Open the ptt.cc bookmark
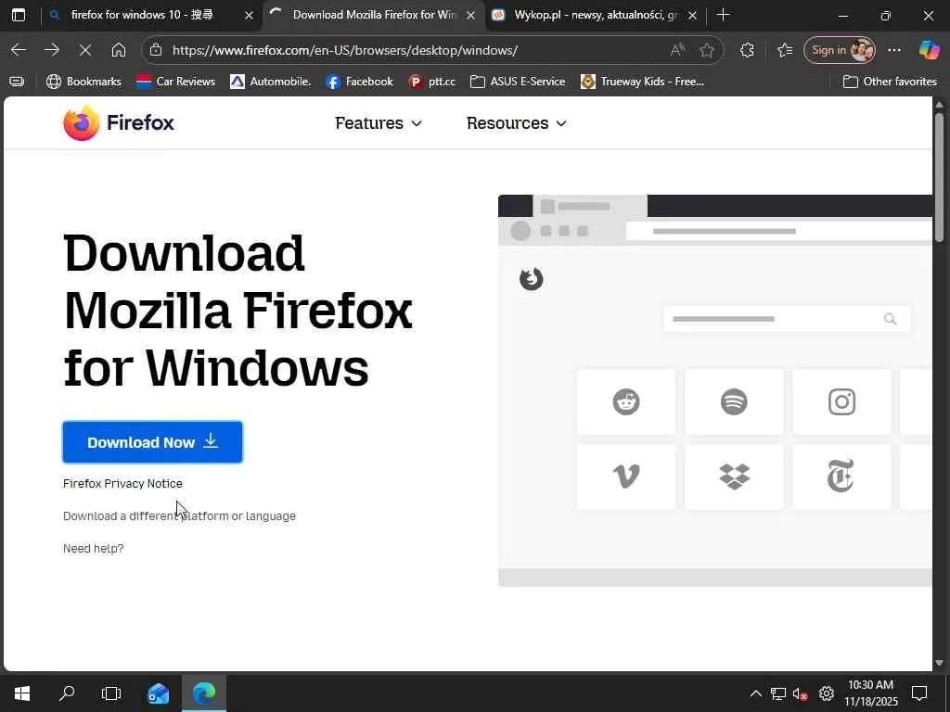 [432, 82]
